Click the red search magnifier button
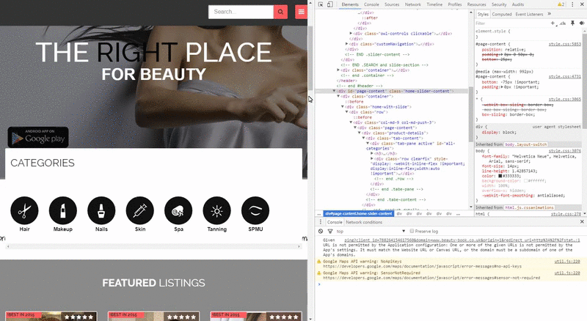The width and height of the screenshot is (587, 321). click(280, 12)
